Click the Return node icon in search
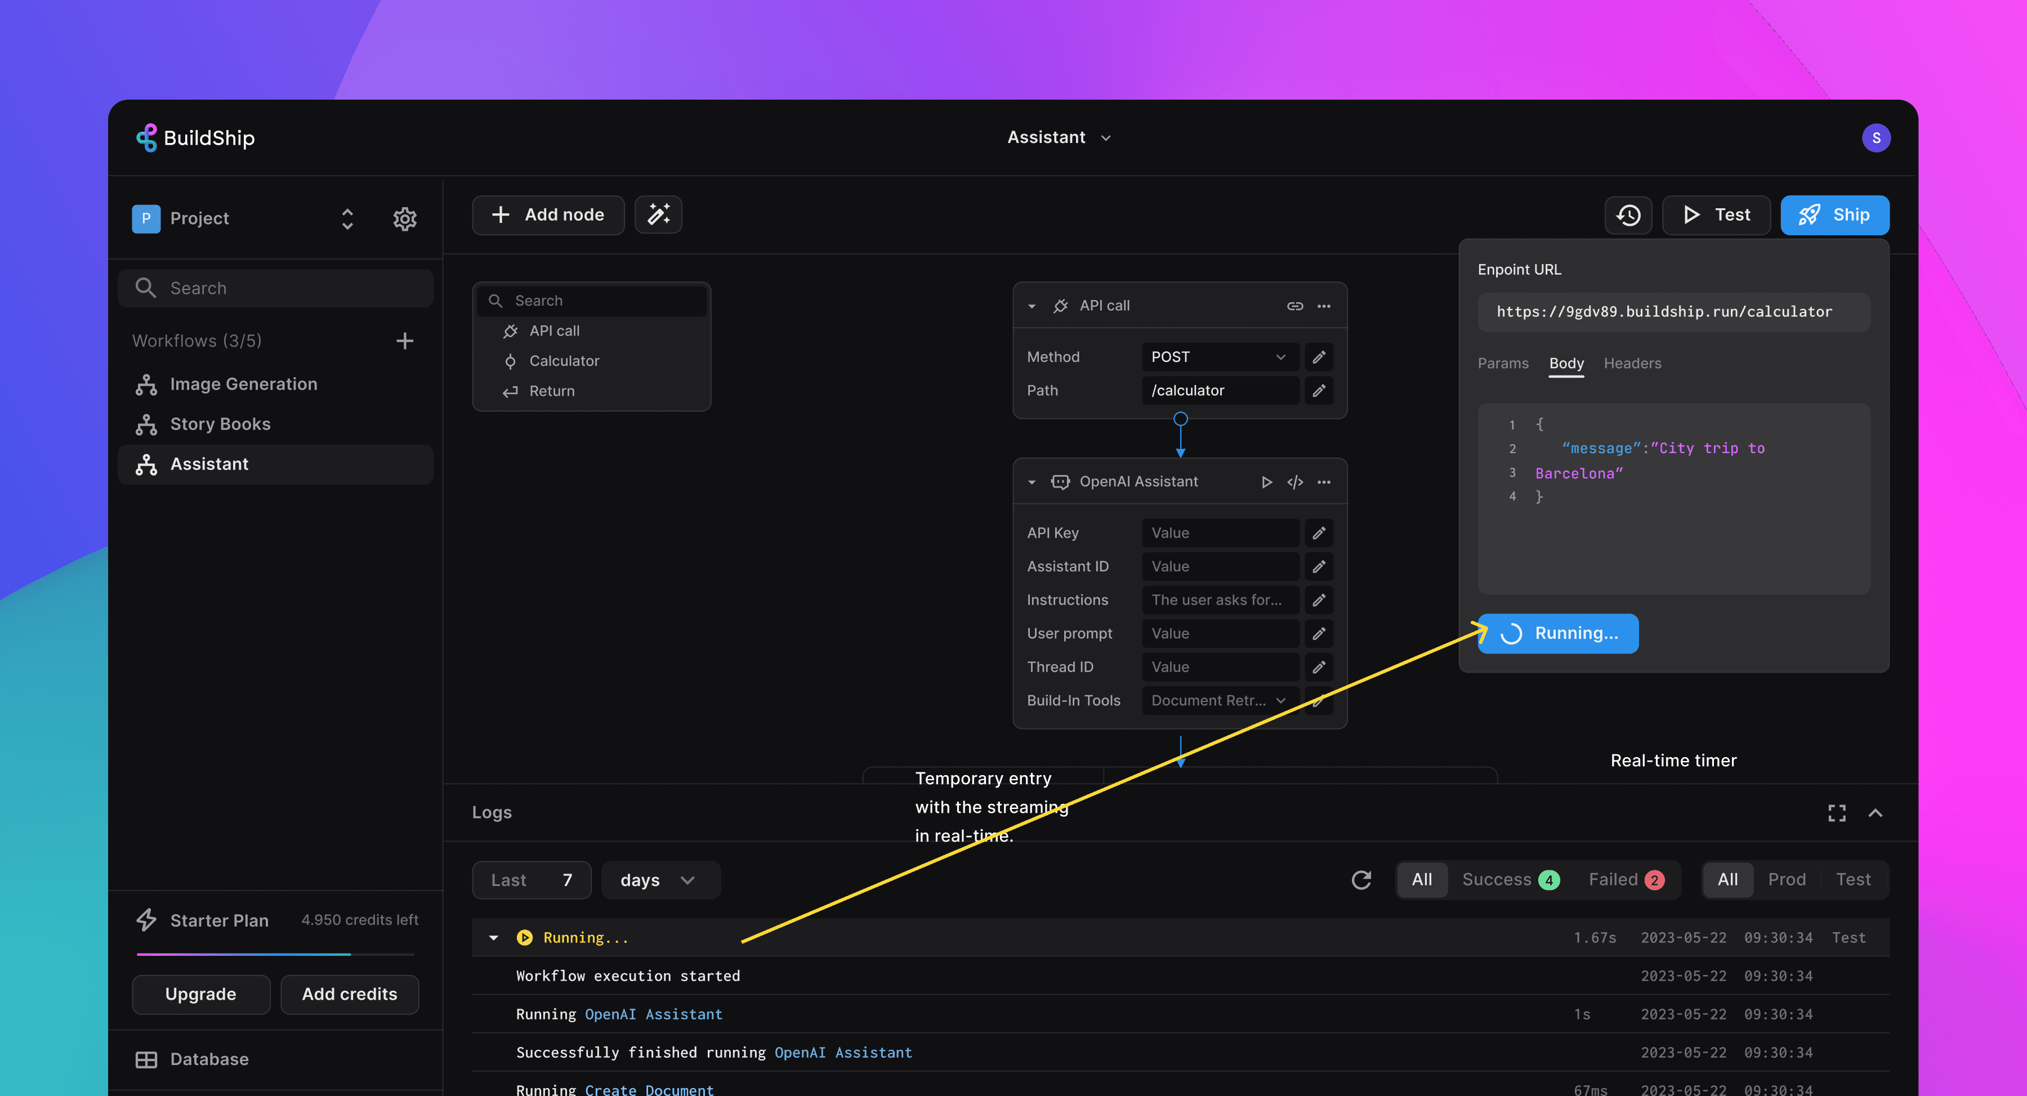The width and height of the screenshot is (2027, 1096). pyautogui.click(x=510, y=390)
